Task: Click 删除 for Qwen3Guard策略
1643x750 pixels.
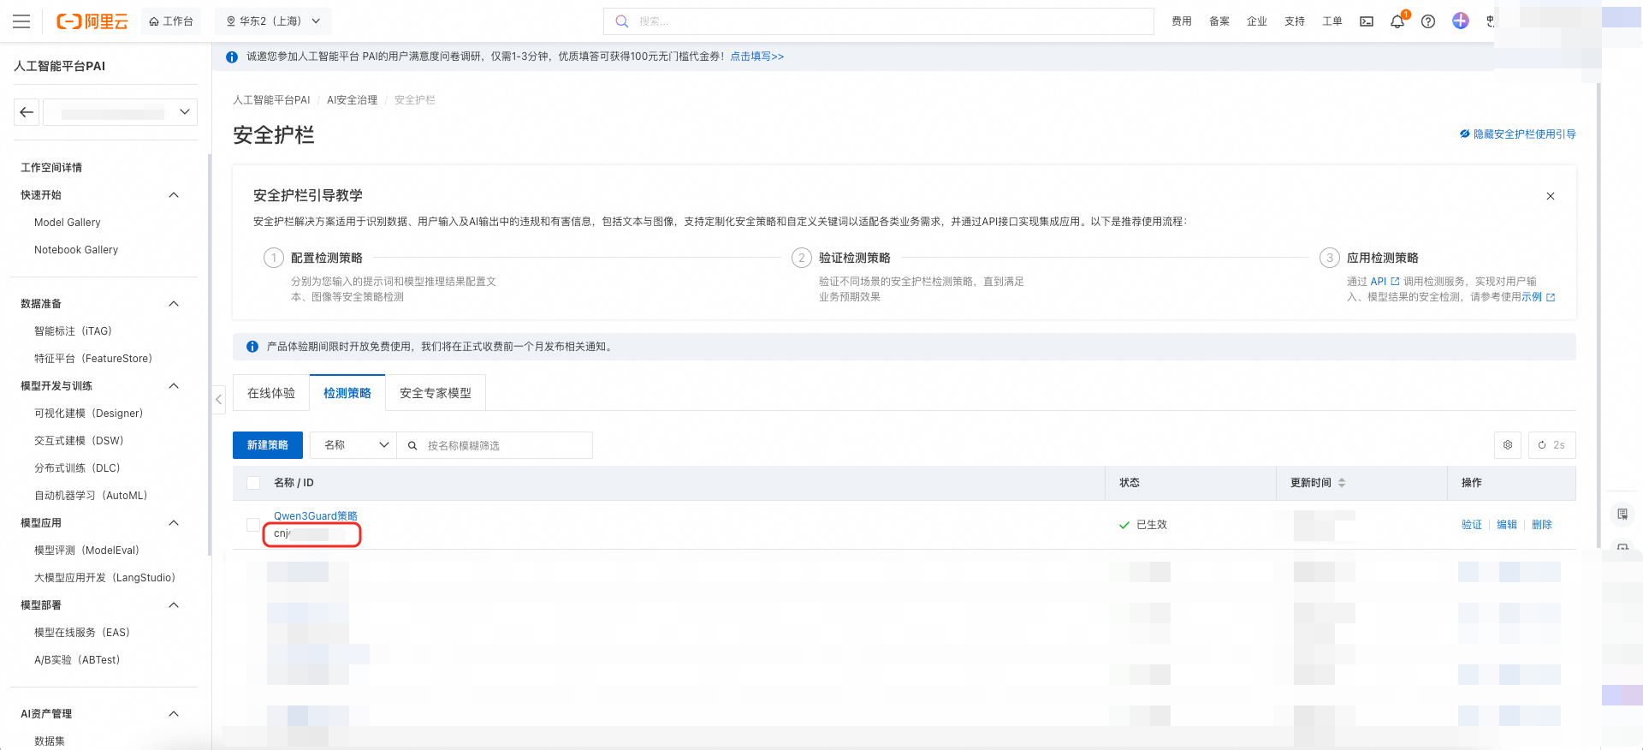Action: [x=1542, y=525]
